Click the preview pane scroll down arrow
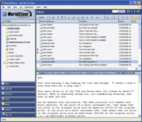 point(140,115)
